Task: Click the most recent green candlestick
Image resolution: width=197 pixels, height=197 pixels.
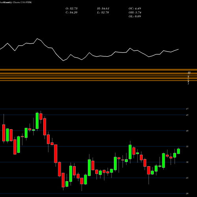Action: pos(178,151)
